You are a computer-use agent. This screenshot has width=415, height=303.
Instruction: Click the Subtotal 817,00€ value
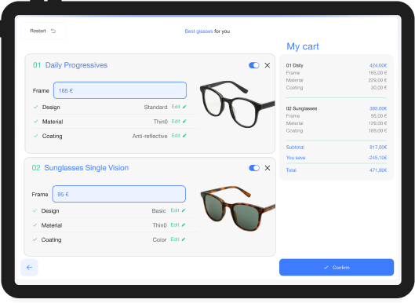(378, 148)
